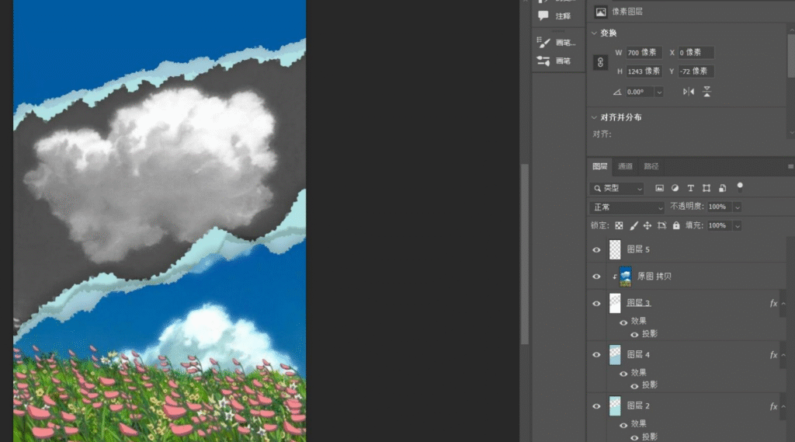Collapse effects list of 图层 4
This screenshot has height=442, width=795.
(x=783, y=355)
